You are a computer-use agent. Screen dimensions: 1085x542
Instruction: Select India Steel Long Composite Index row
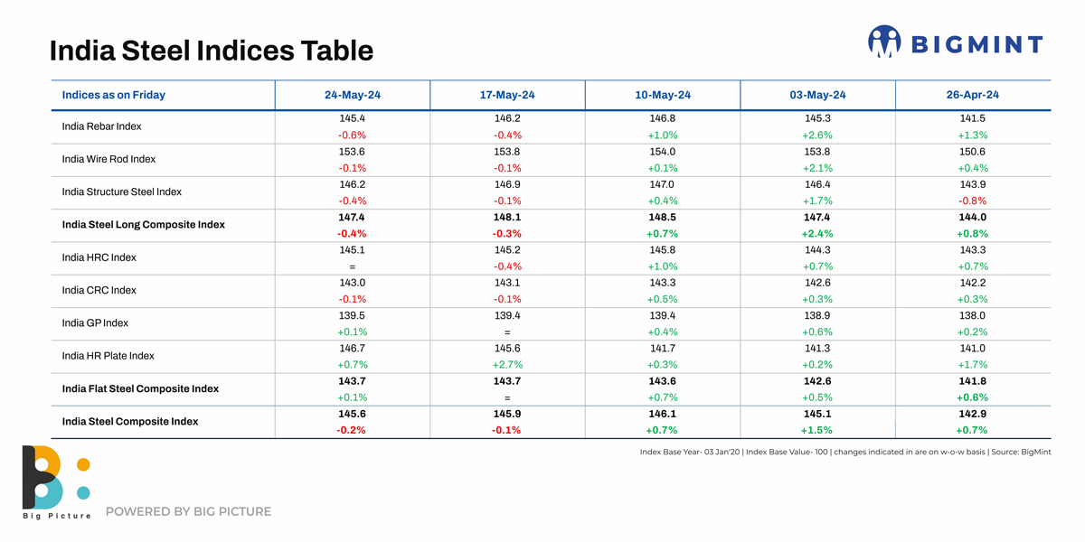coord(143,224)
